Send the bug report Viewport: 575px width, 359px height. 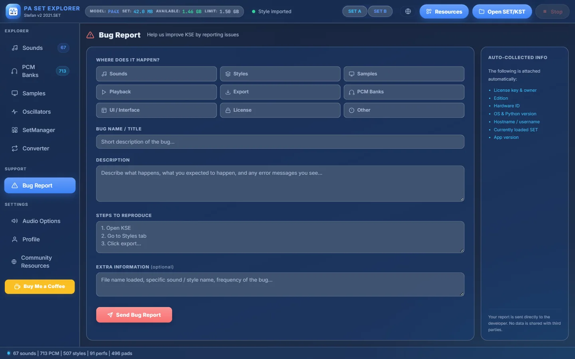pos(134,315)
